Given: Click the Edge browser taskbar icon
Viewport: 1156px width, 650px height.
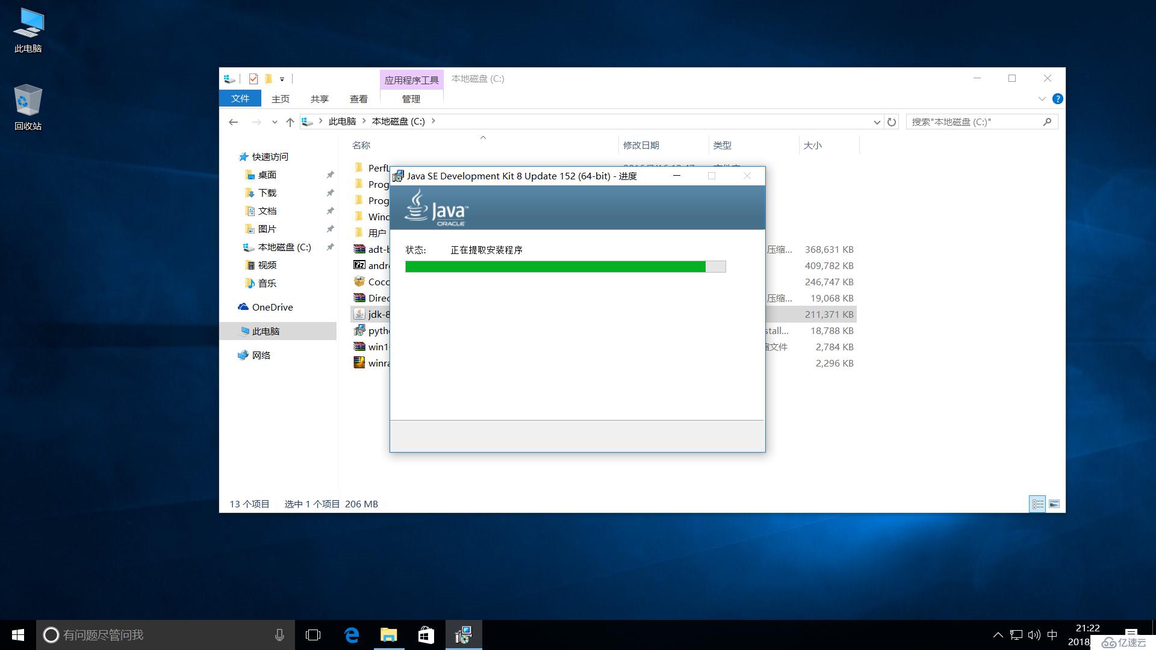Looking at the screenshot, I should click(350, 635).
